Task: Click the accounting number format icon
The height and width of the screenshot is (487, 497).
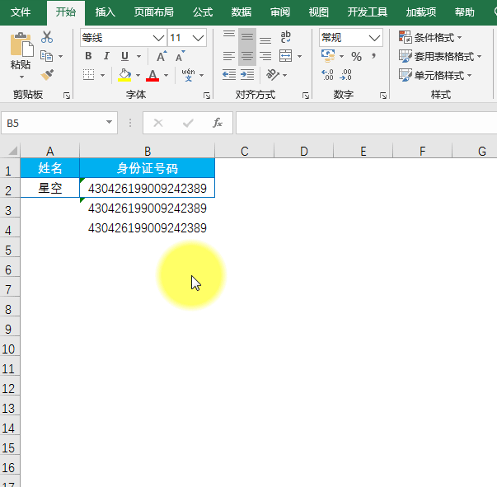Action: (x=328, y=56)
